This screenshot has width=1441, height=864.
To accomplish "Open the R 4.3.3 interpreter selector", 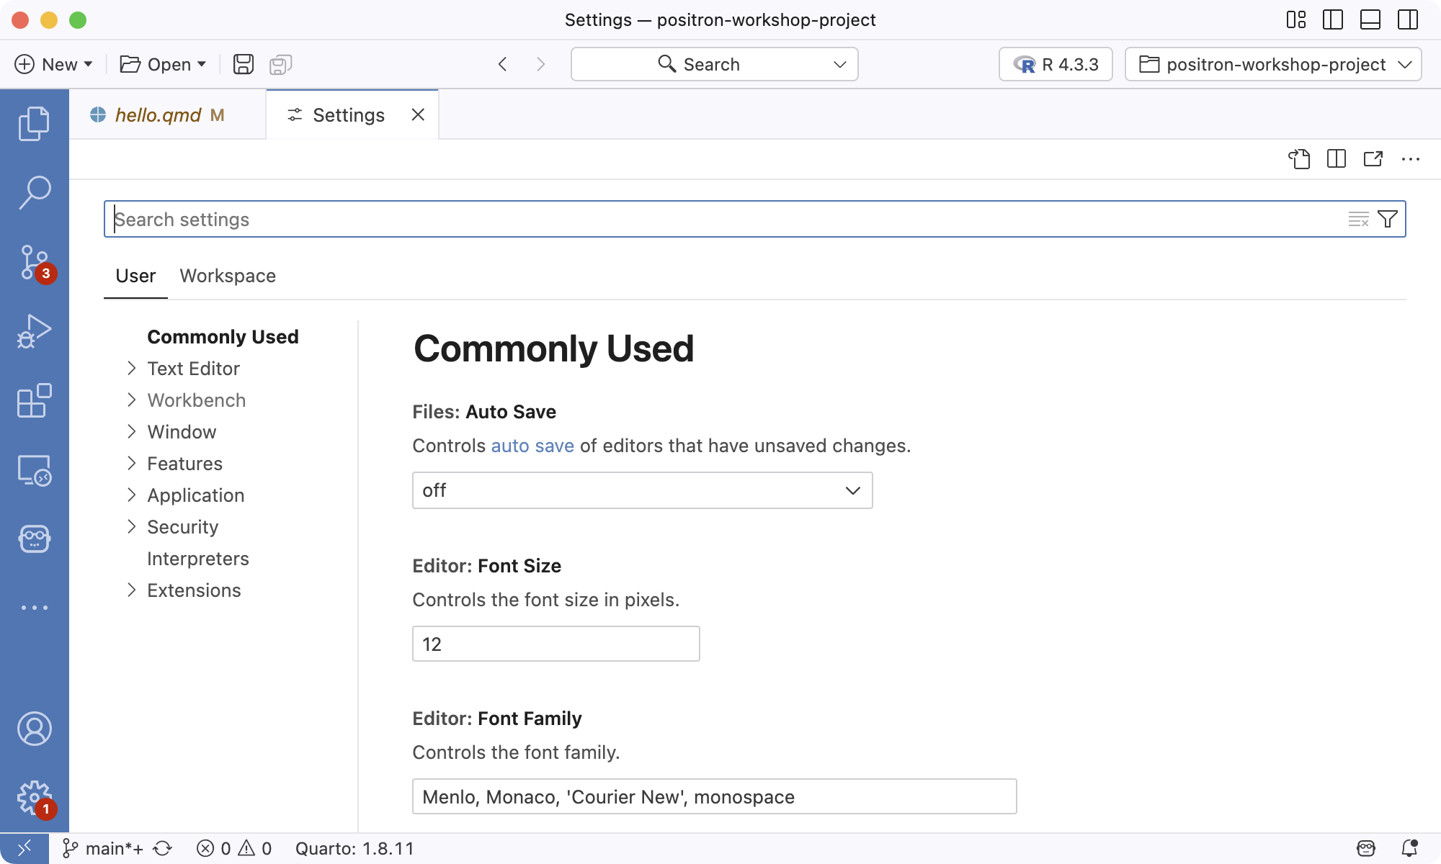I will (1056, 64).
